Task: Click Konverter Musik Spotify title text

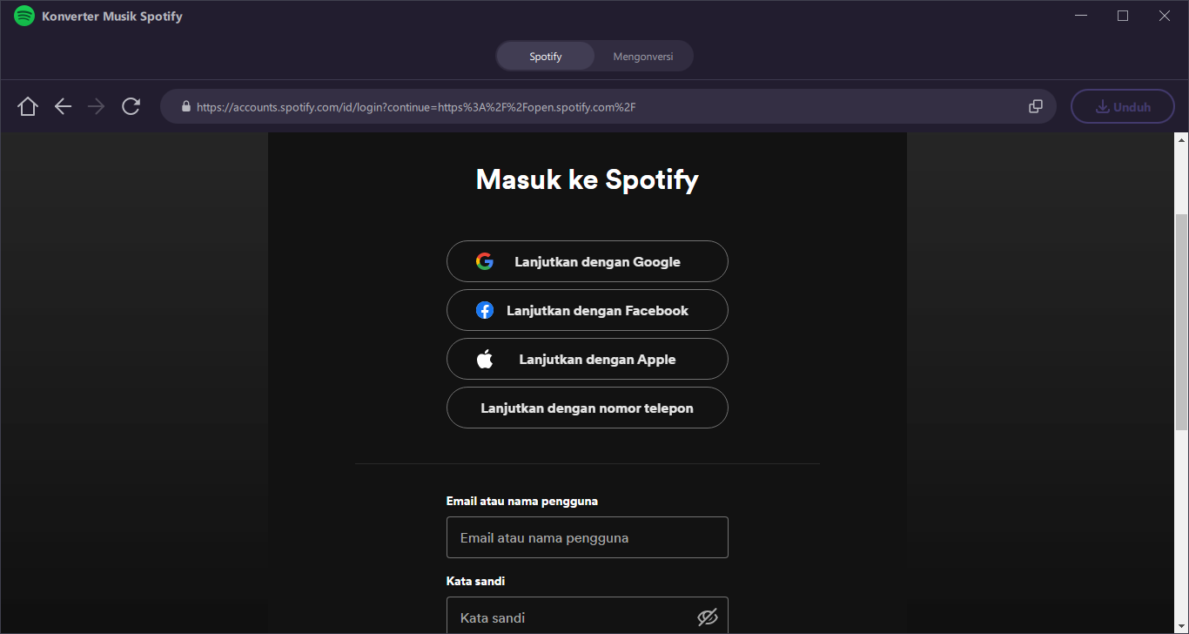Action: tap(112, 17)
